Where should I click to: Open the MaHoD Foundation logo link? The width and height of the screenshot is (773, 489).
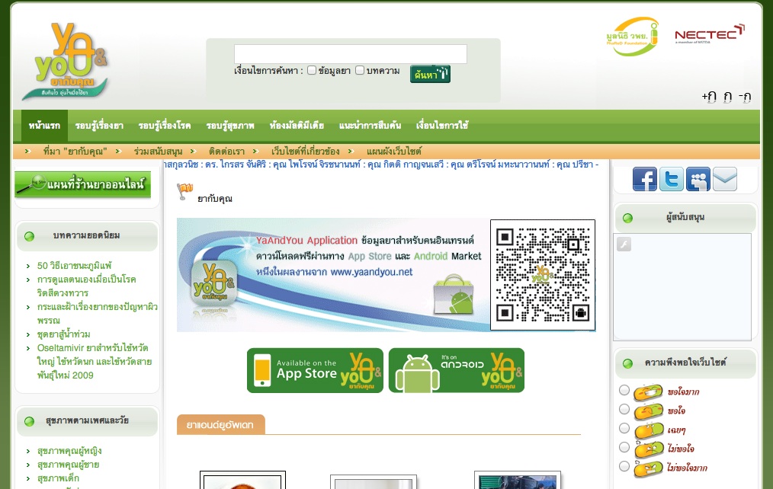coord(633,37)
